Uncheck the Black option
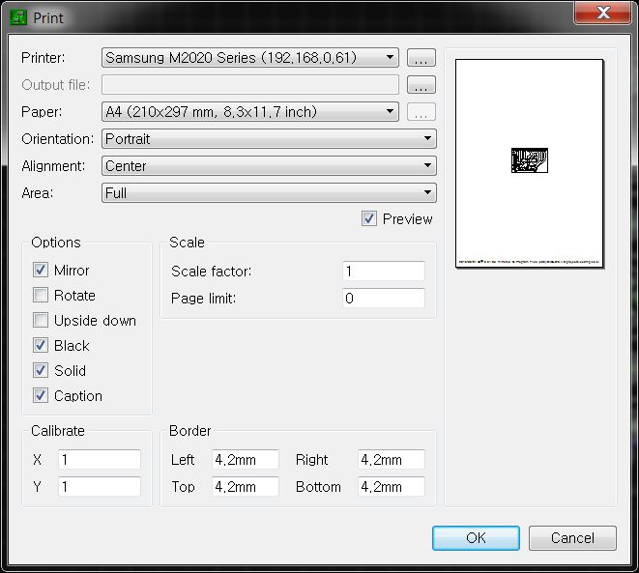This screenshot has height=573, width=639. (x=41, y=345)
